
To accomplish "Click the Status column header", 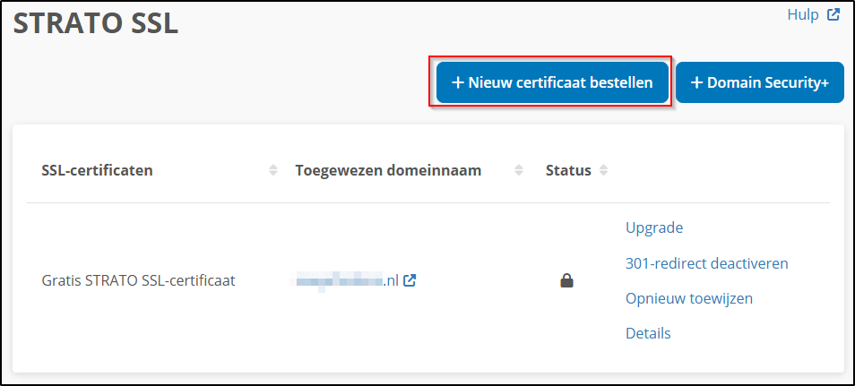I will click(x=568, y=171).
